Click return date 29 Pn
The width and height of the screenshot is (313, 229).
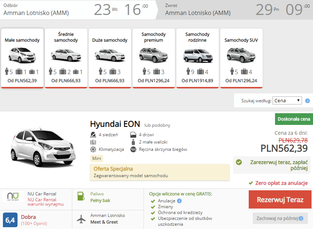(267, 9)
